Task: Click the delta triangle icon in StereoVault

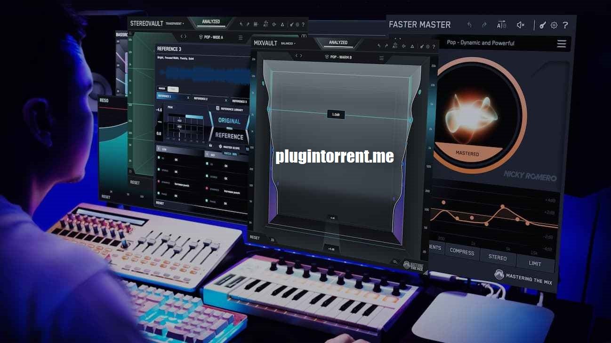Action: coord(282,24)
